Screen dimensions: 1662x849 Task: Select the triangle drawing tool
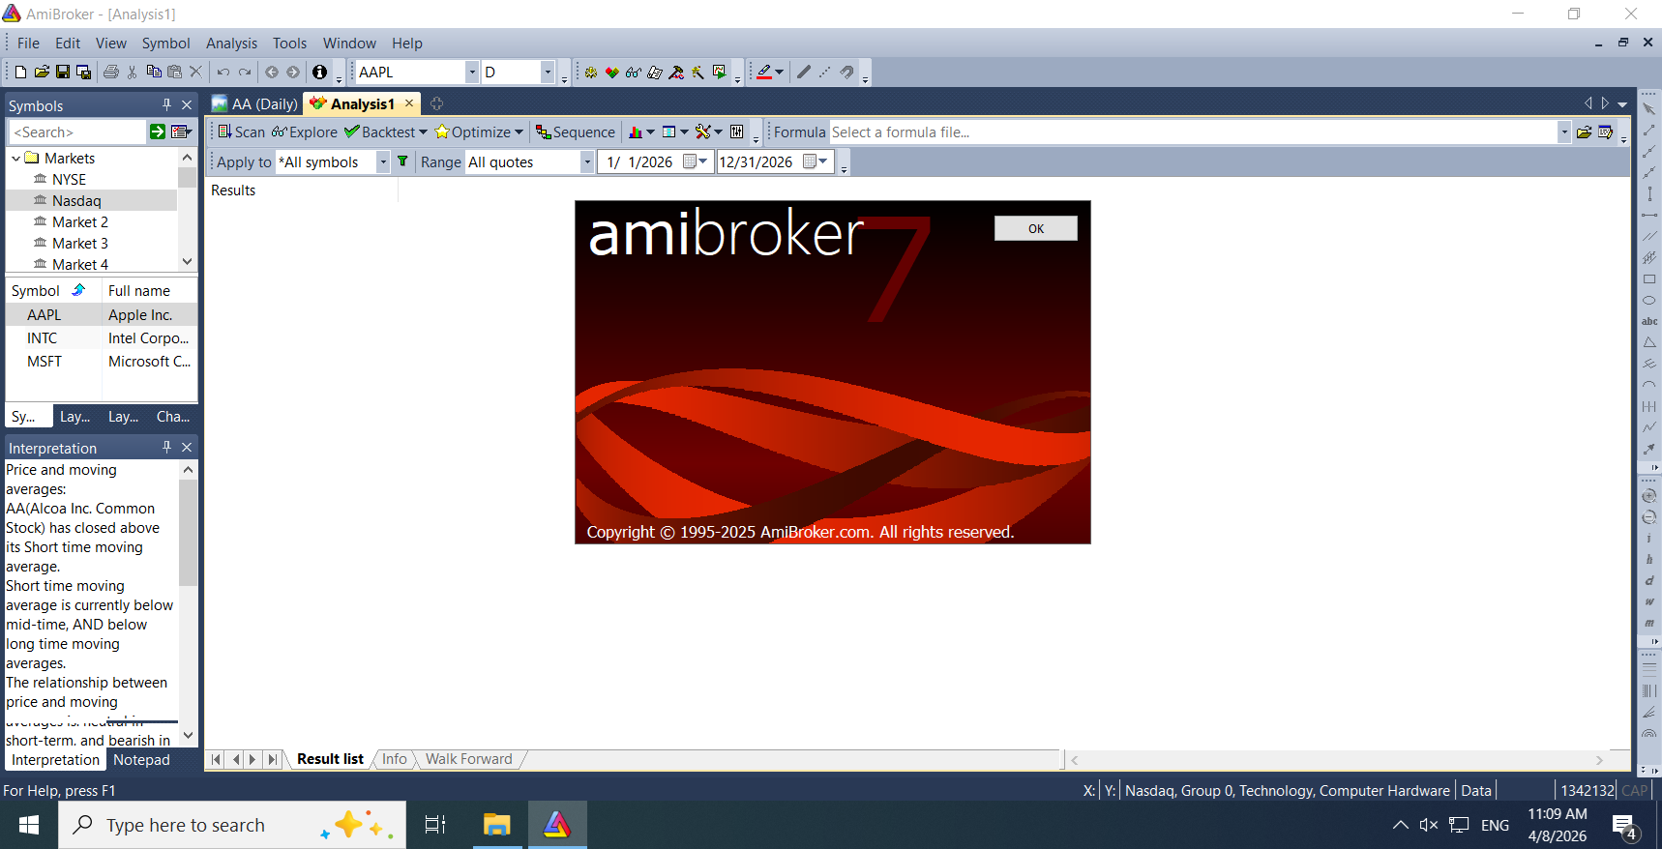coord(1649,342)
